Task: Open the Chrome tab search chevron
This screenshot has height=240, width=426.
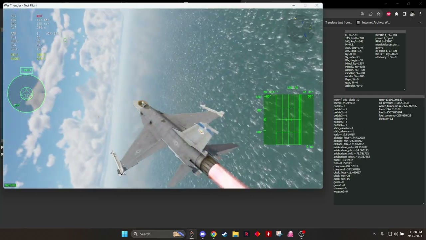Action: (386, 4)
